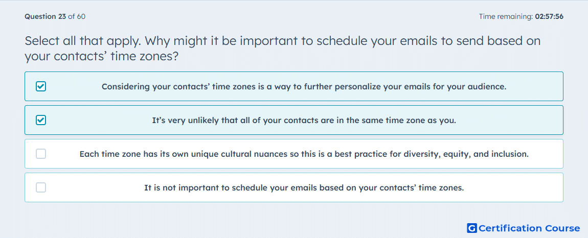Image resolution: width=588 pixels, height=238 pixels.
Task: Open the 'Certification Course' branding text
Action: (529, 228)
